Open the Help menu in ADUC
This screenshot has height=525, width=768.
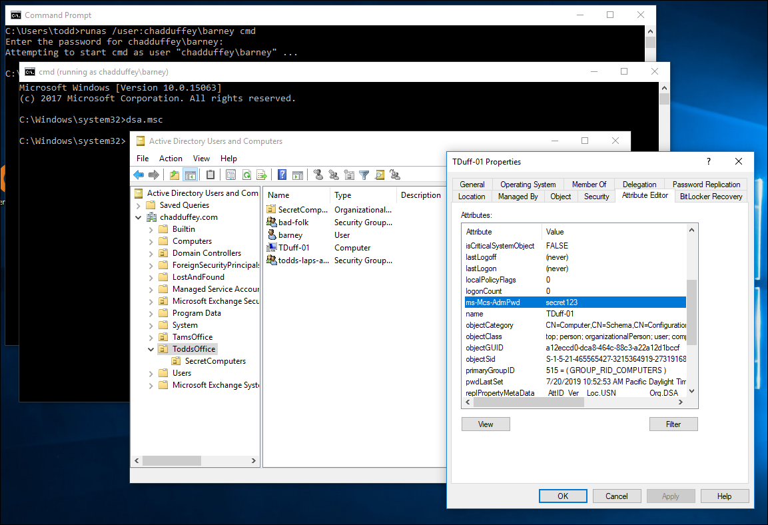[x=228, y=159]
